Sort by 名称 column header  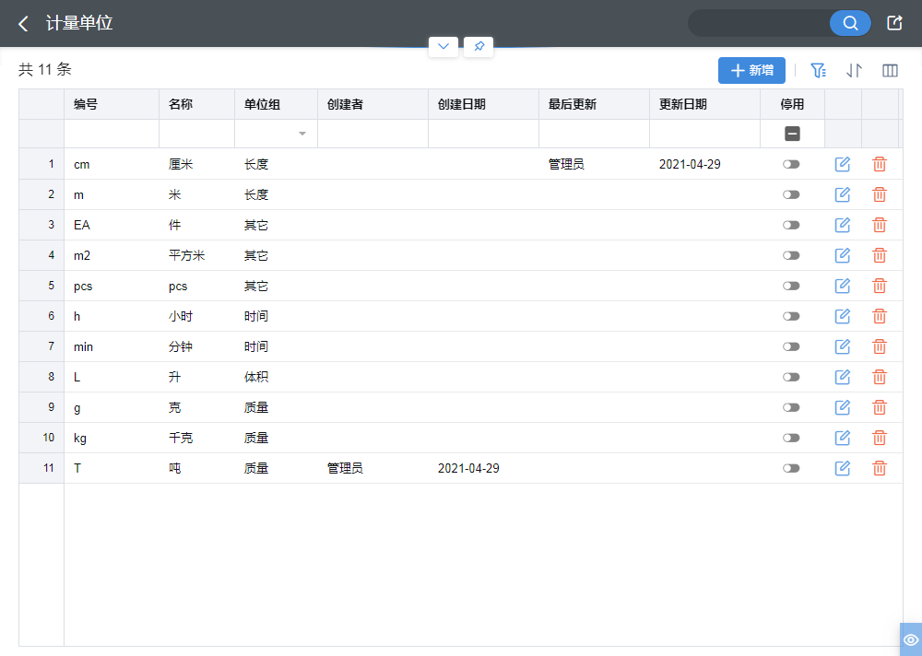[x=197, y=104]
